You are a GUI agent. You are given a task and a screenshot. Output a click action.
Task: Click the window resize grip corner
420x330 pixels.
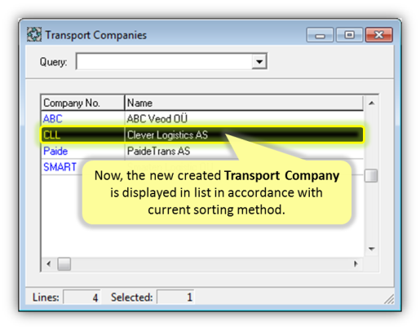(x=389, y=299)
